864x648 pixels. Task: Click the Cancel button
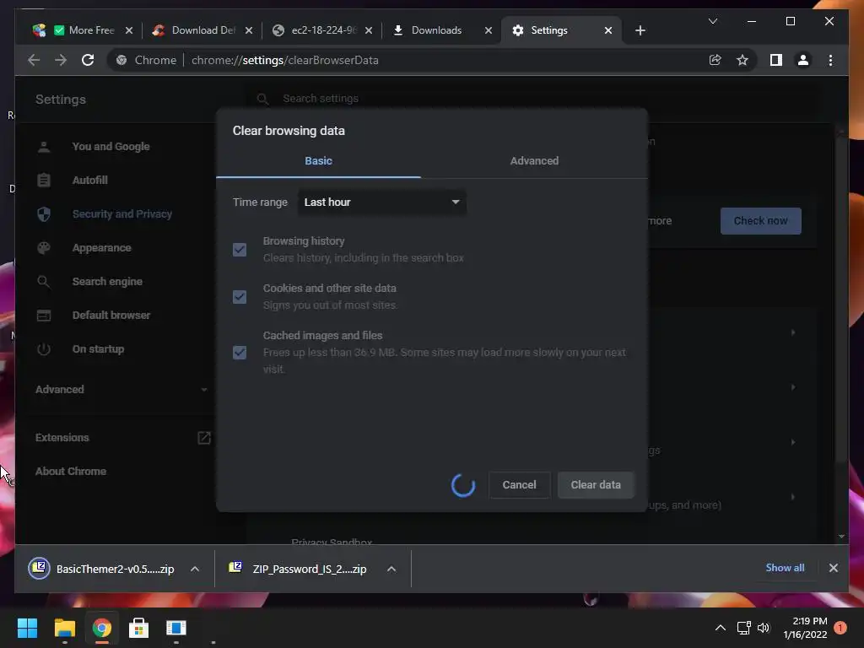point(519,485)
